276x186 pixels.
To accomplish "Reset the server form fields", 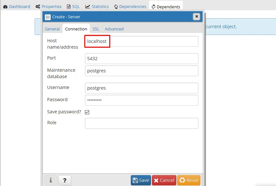I will point(188,180).
